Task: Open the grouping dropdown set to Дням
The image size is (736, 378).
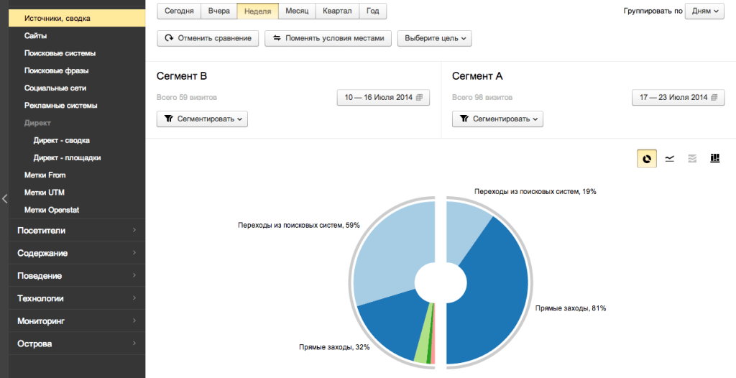Action: point(704,11)
